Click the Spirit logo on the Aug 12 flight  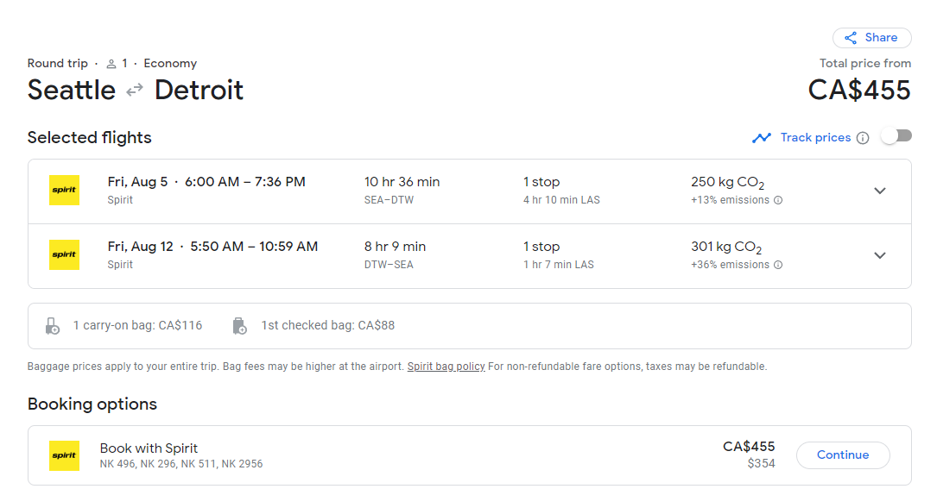tap(64, 255)
